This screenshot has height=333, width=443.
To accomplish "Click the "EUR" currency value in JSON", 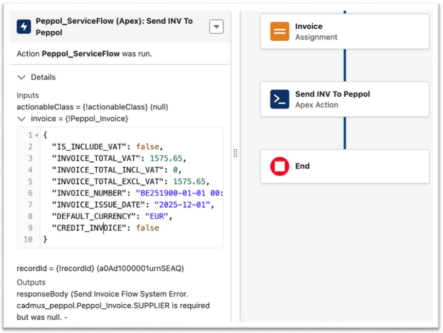I will (155, 216).
